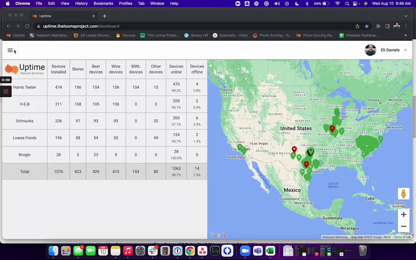416x260 pixels.
Task: Open a new Chrome tab
Action: click(x=104, y=16)
